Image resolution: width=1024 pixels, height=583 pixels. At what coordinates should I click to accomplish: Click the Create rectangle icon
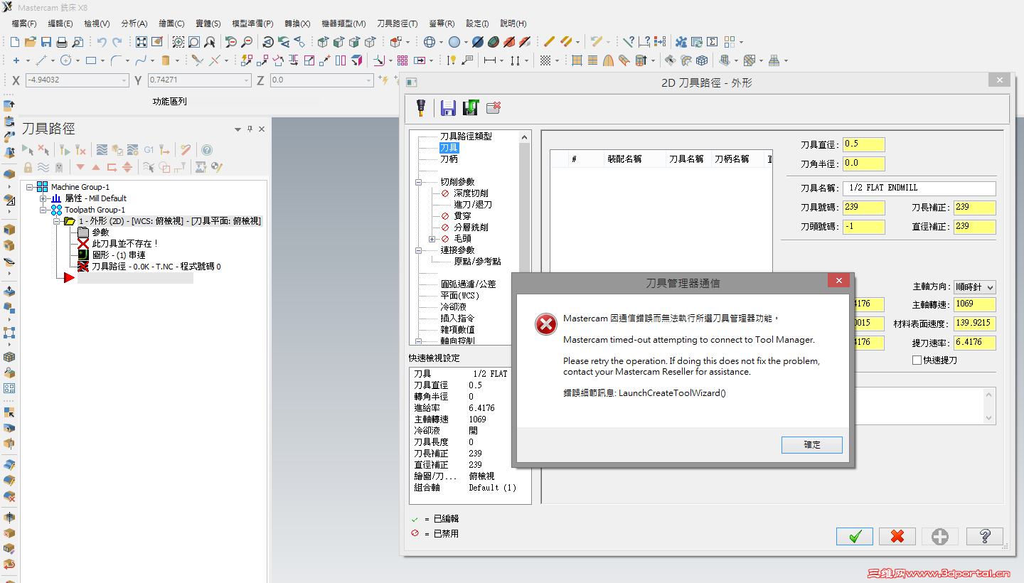90,60
